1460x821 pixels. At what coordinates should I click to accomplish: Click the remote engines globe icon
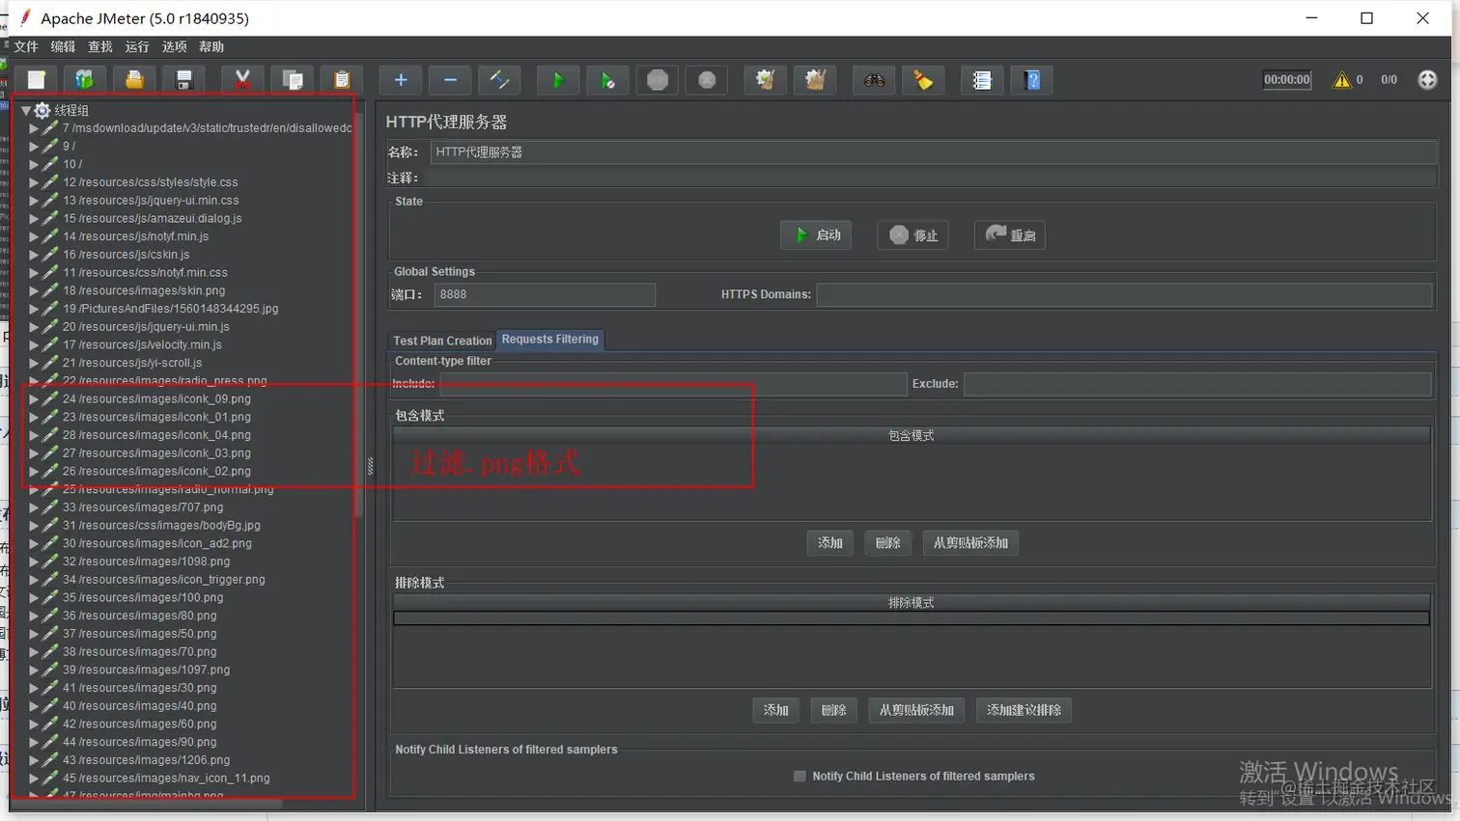[x=1427, y=80]
